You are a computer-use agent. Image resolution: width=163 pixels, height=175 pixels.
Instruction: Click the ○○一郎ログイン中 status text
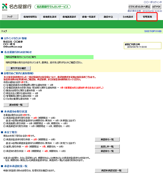tap(153, 2)
